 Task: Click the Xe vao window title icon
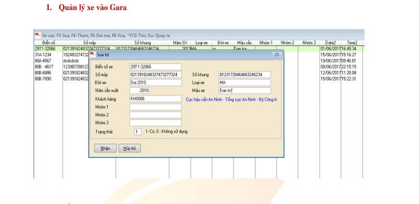(37, 35)
